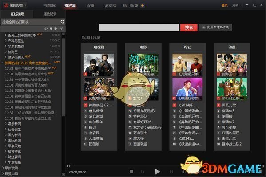This screenshot has width=266, height=177.
Task: Expand the 搜狐出品 category
Action: click(3, 173)
